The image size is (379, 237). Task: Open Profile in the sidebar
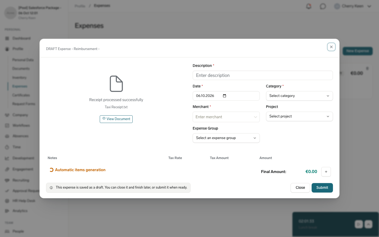pyautogui.click(x=18, y=49)
